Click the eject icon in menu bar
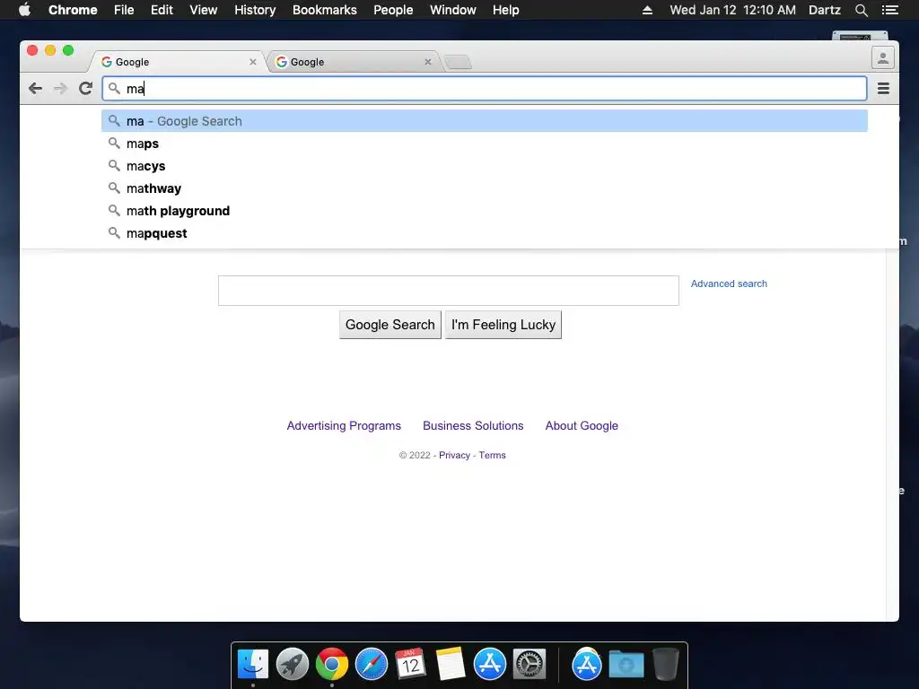This screenshot has height=689, width=919. [x=647, y=10]
